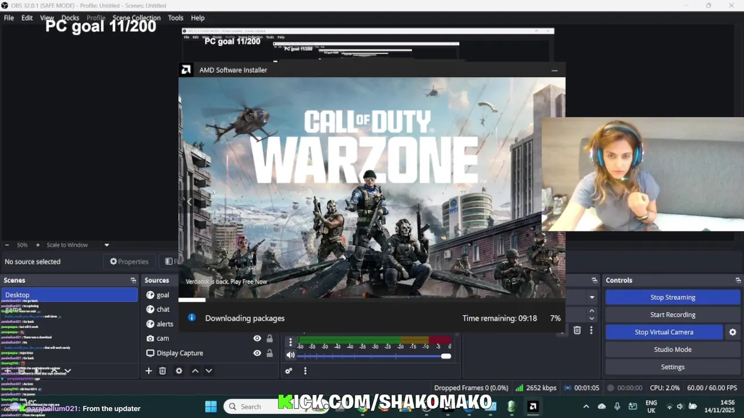The image size is (744, 418).
Task: Open the File menu
Action: (9, 18)
